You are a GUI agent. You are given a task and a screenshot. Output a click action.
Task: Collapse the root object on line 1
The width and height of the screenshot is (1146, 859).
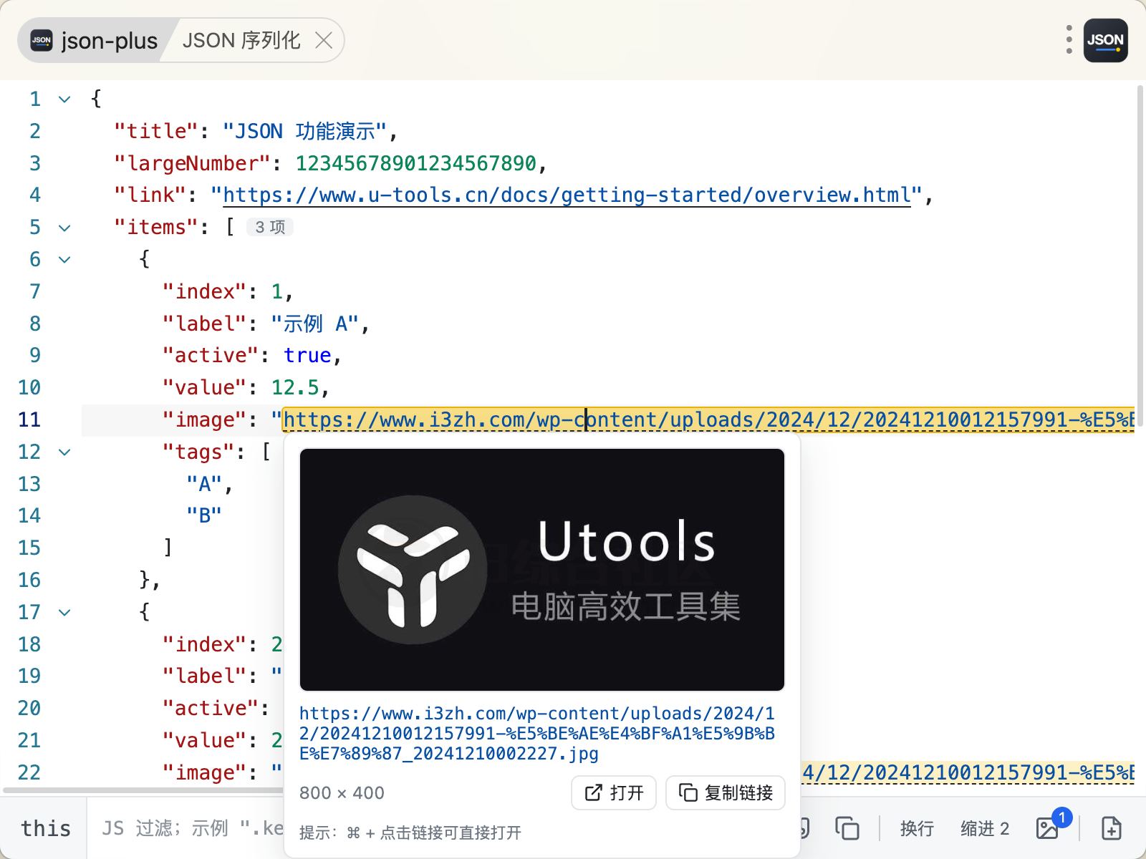tap(64, 99)
